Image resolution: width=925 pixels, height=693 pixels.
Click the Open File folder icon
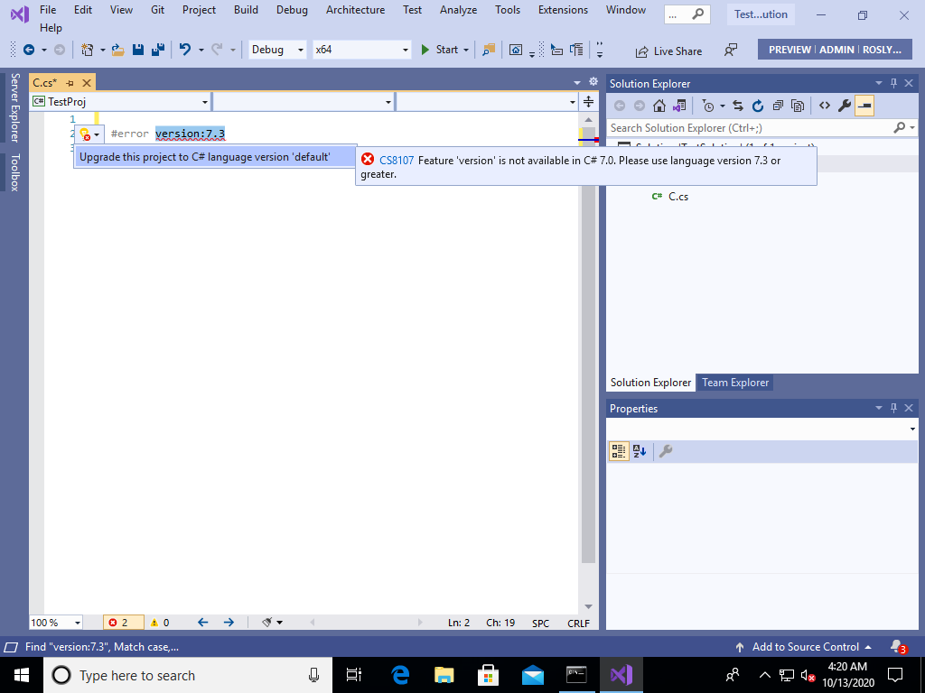point(118,51)
